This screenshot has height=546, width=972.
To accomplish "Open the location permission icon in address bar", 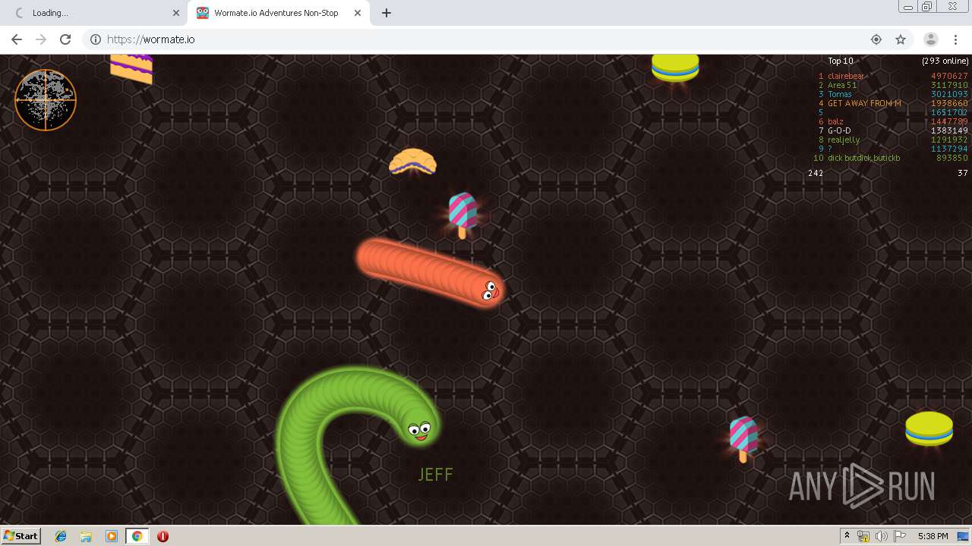I will click(876, 39).
